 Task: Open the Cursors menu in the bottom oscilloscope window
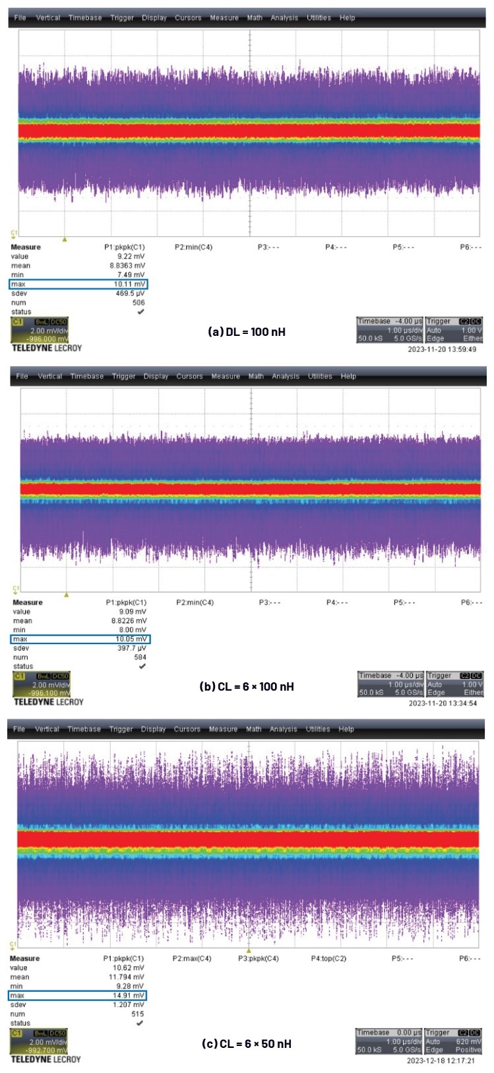[x=187, y=729]
